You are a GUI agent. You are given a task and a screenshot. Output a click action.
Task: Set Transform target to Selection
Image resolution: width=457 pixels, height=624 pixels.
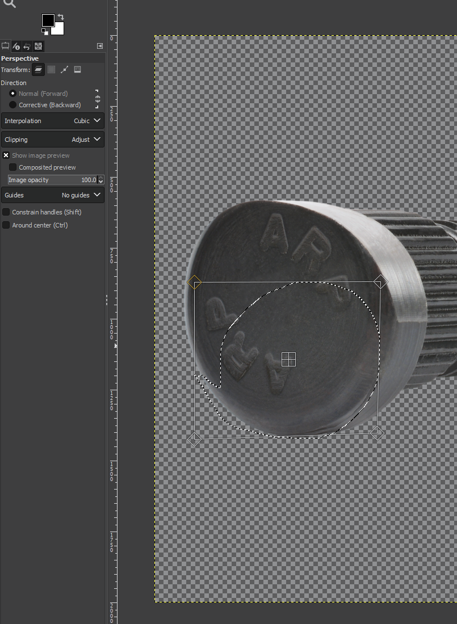pyautogui.click(x=52, y=70)
